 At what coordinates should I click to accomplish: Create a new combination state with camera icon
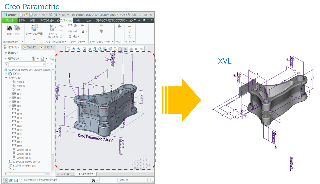9,28
